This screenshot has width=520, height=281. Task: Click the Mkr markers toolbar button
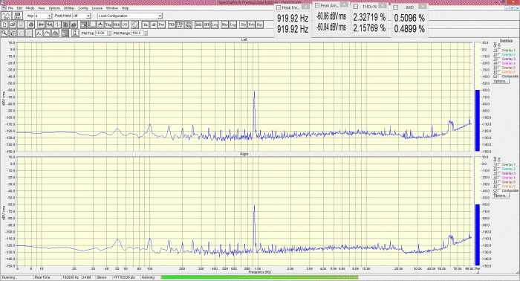pyautogui.click(x=117, y=25)
